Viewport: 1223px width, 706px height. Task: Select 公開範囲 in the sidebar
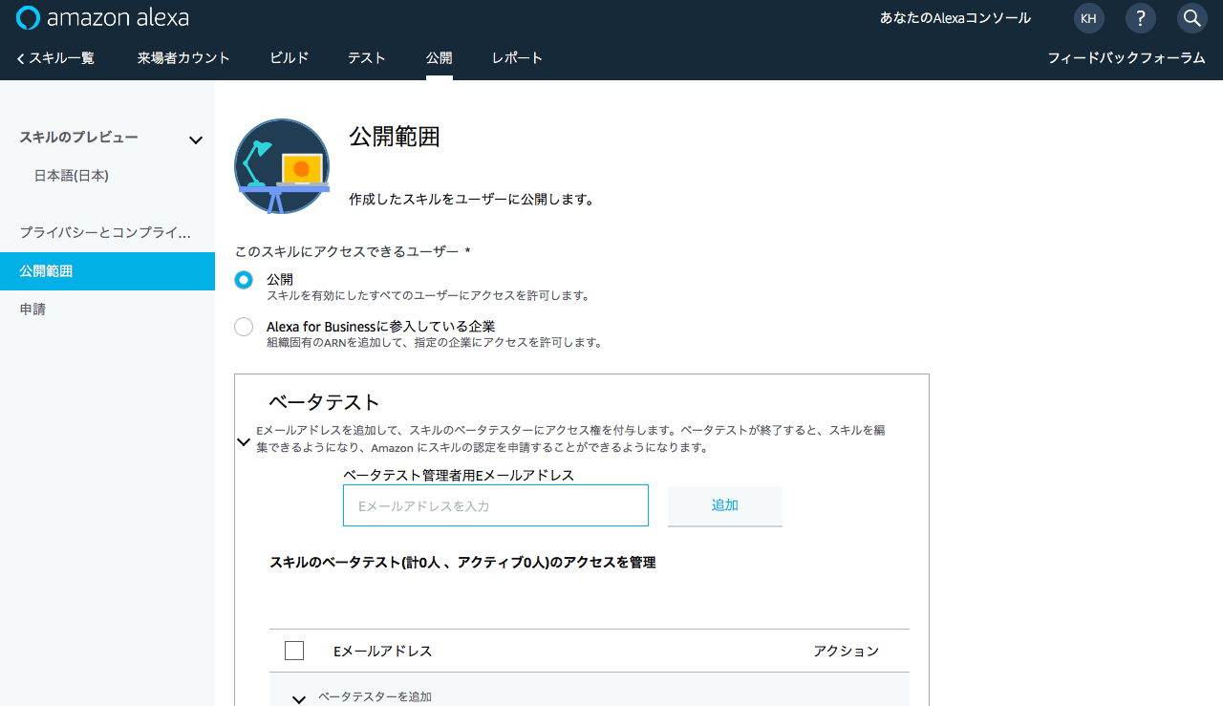(x=107, y=271)
